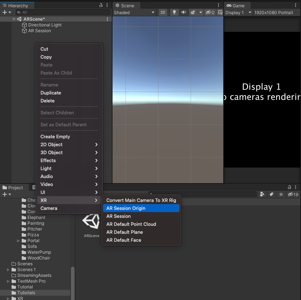Choose Cut from the context menu
This screenshot has width=301, height=300.
(x=69, y=49)
